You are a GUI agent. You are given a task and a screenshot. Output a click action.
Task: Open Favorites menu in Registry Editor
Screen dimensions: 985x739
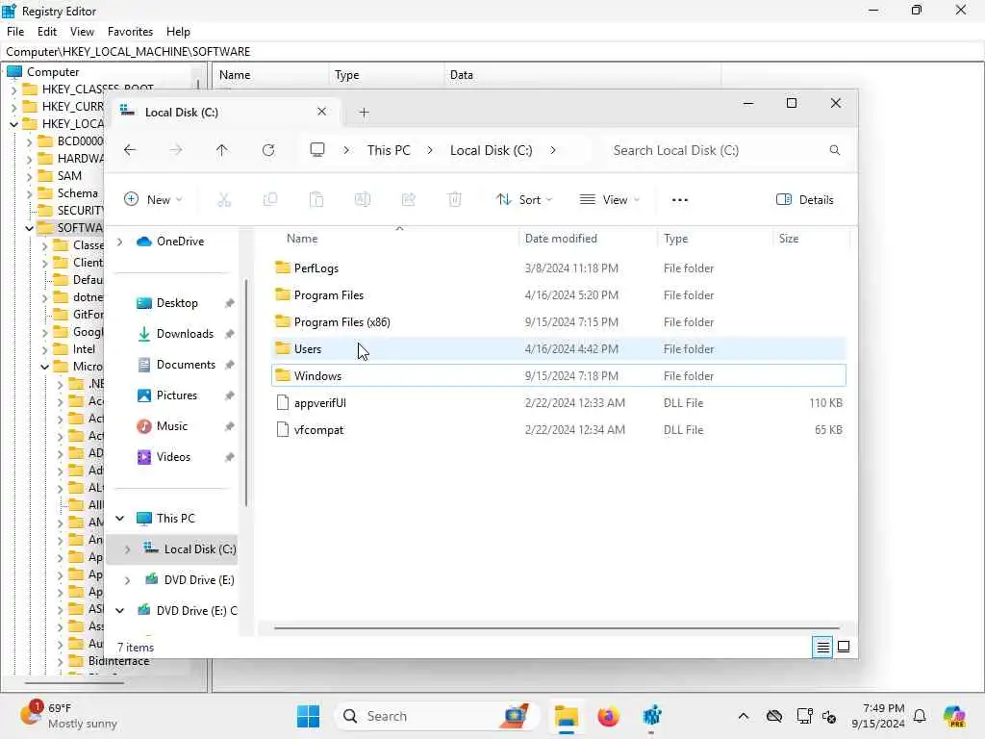(x=130, y=32)
